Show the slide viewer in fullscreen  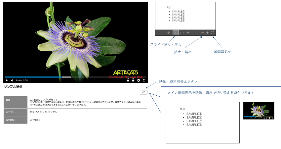pyautogui.click(x=213, y=33)
